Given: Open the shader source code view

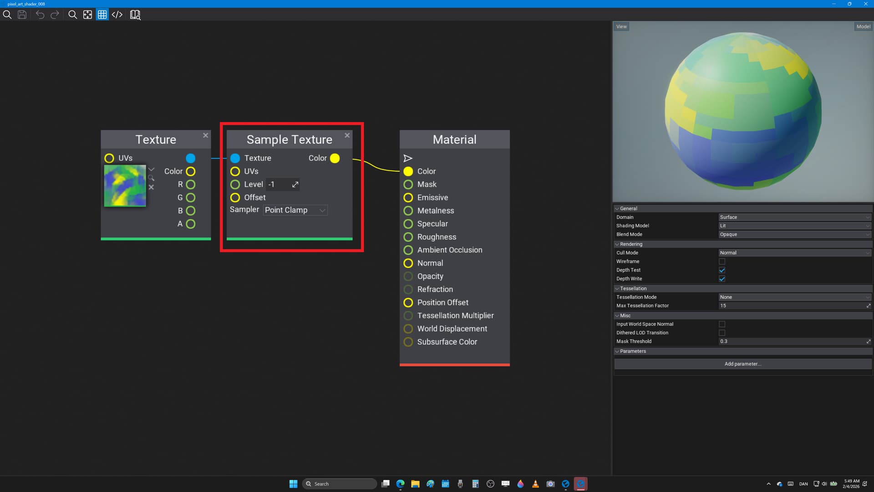Looking at the screenshot, I should point(117,15).
